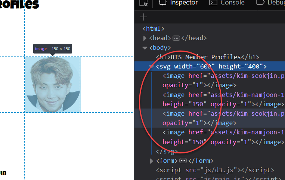Image resolution: width=285 pixels, height=180 pixels.
Task: Select the closing svg tag
Action: tap(167, 152)
